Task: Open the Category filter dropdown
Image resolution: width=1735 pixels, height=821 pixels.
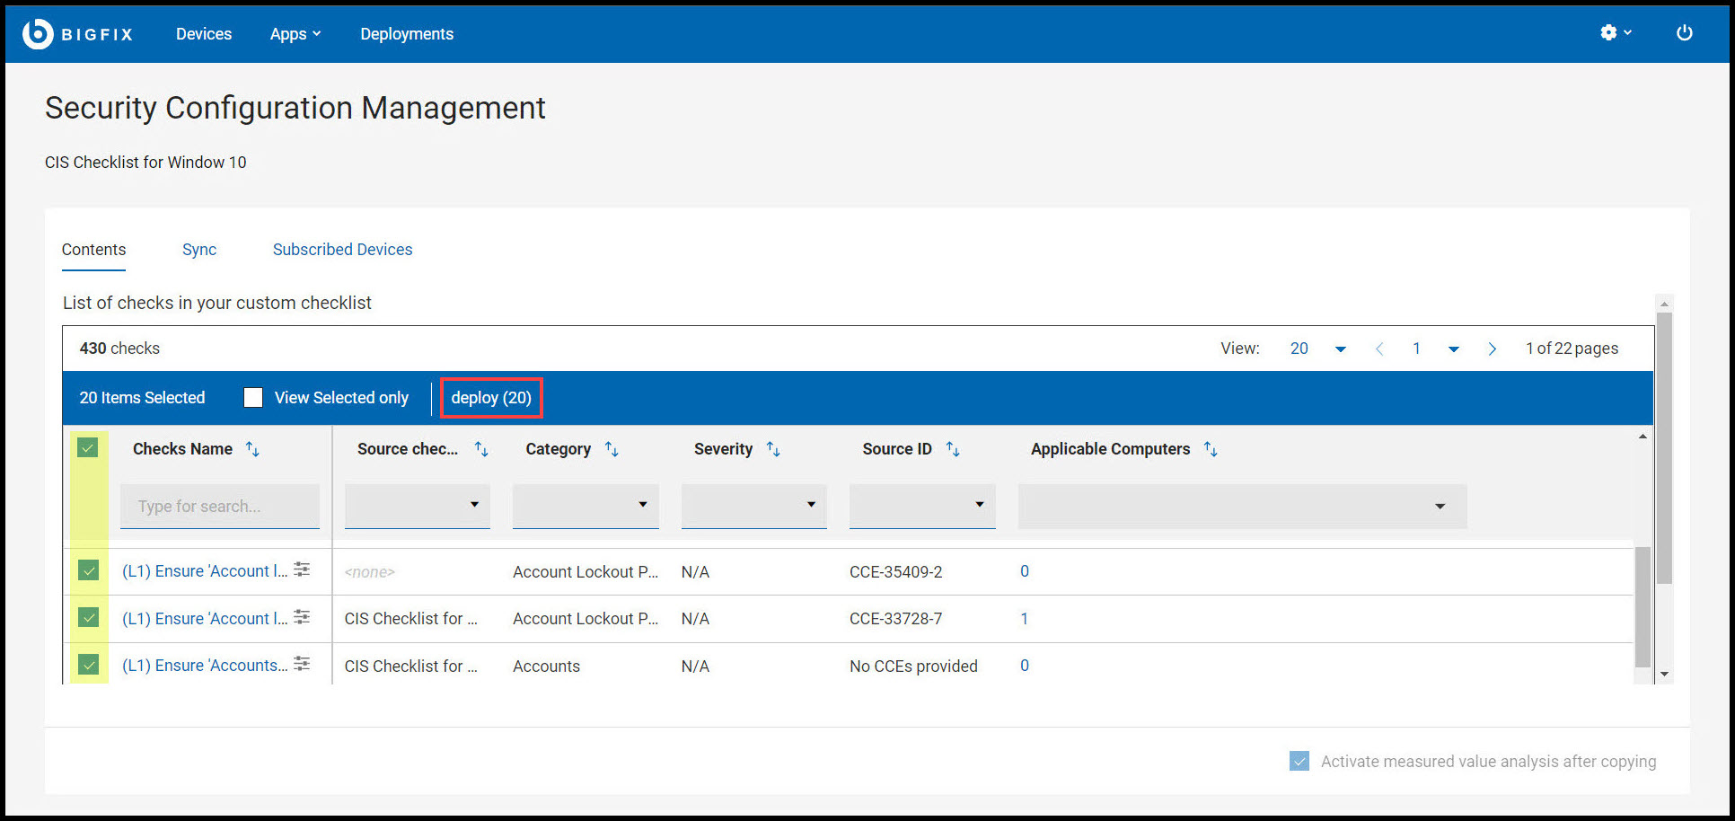Action: click(586, 506)
